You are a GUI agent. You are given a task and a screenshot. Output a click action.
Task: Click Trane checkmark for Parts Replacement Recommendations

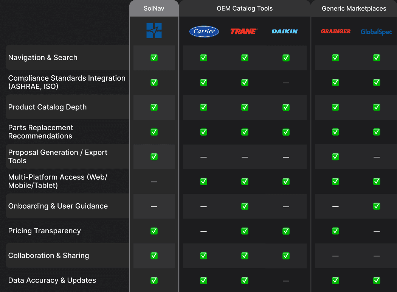245,132
